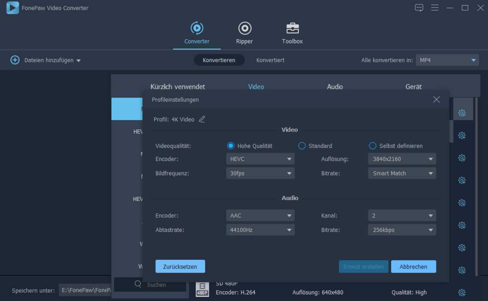Image resolution: width=488 pixels, height=301 pixels.
Task: Switch to the Audio format tab
Action: click(x=335, y=87)
